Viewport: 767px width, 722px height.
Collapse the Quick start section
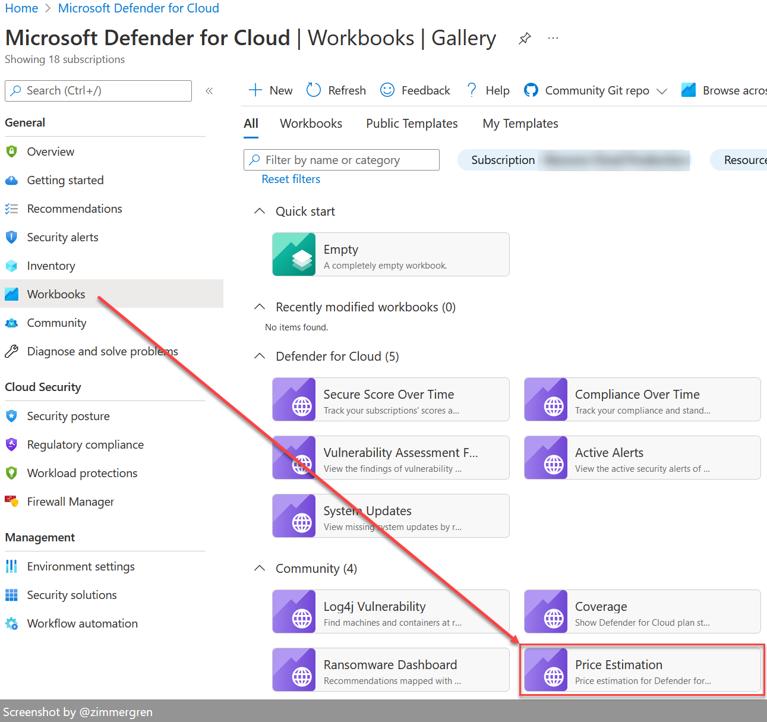tap(260, 211)
